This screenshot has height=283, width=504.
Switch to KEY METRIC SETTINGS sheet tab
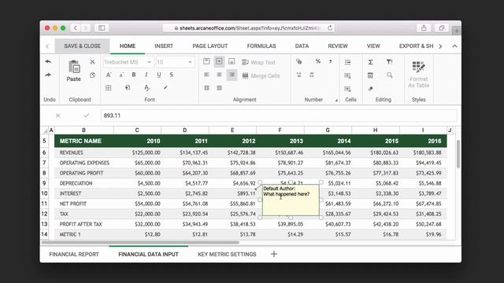pos(227,254)
